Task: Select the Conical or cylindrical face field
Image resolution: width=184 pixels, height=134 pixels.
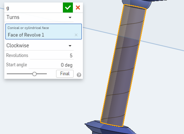Action: 44,32
